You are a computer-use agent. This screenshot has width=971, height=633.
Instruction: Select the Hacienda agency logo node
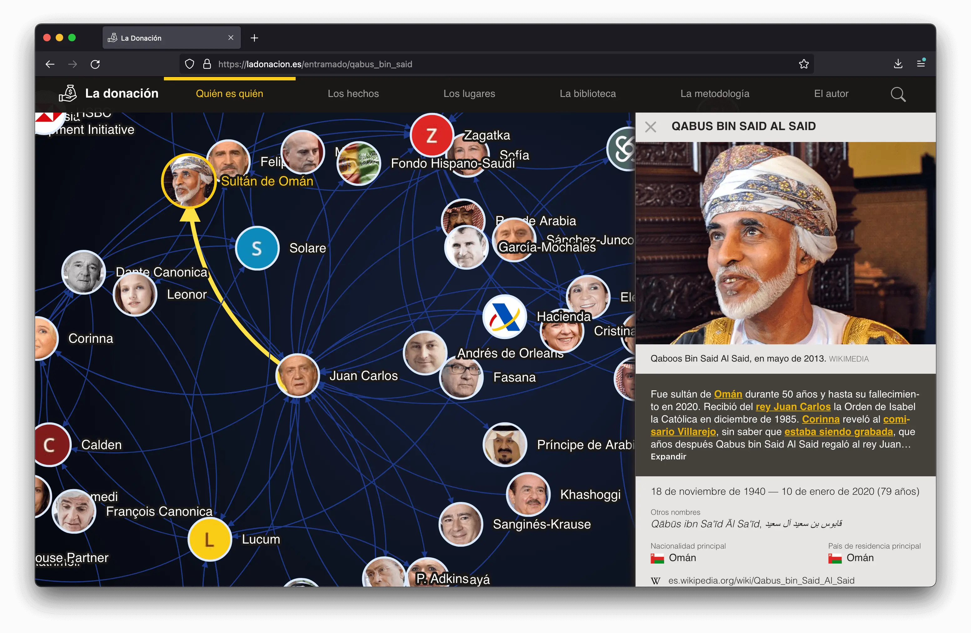point(504,316)
